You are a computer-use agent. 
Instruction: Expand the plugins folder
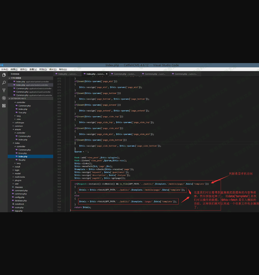(x=18, y=180)
